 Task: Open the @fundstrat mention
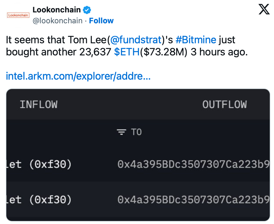click(x=135, y=40)
